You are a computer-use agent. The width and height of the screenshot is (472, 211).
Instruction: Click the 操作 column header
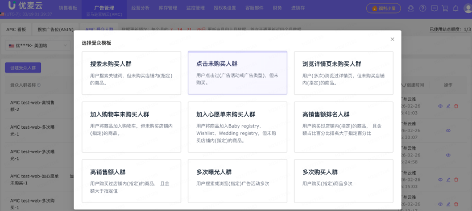click(x=448, y=85)
